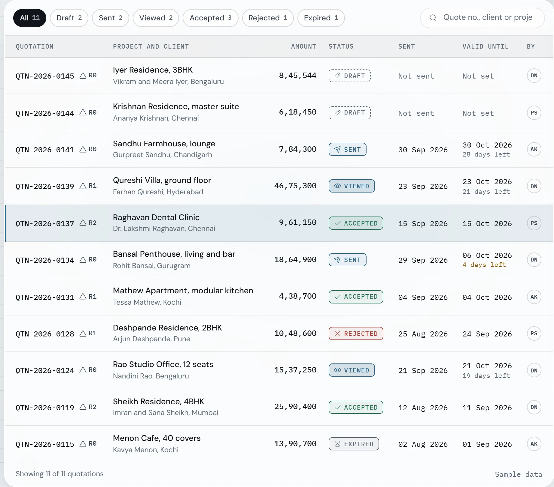The height and width of the screenshot is (487, 554).
Task: Click the VIEWED badge for Qureshi Villa
Action: (352, 186)
